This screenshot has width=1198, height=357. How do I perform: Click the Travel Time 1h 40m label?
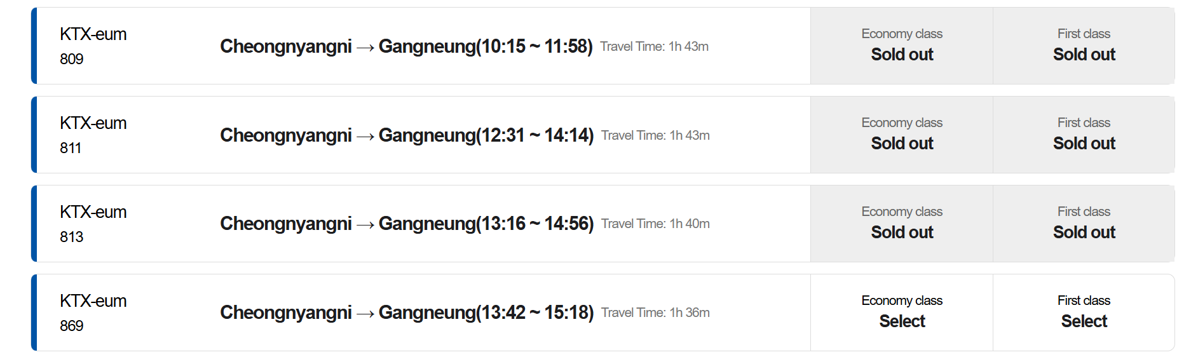655,224
